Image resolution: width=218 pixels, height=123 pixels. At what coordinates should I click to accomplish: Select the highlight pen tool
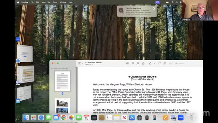click(x=150, y=63)
